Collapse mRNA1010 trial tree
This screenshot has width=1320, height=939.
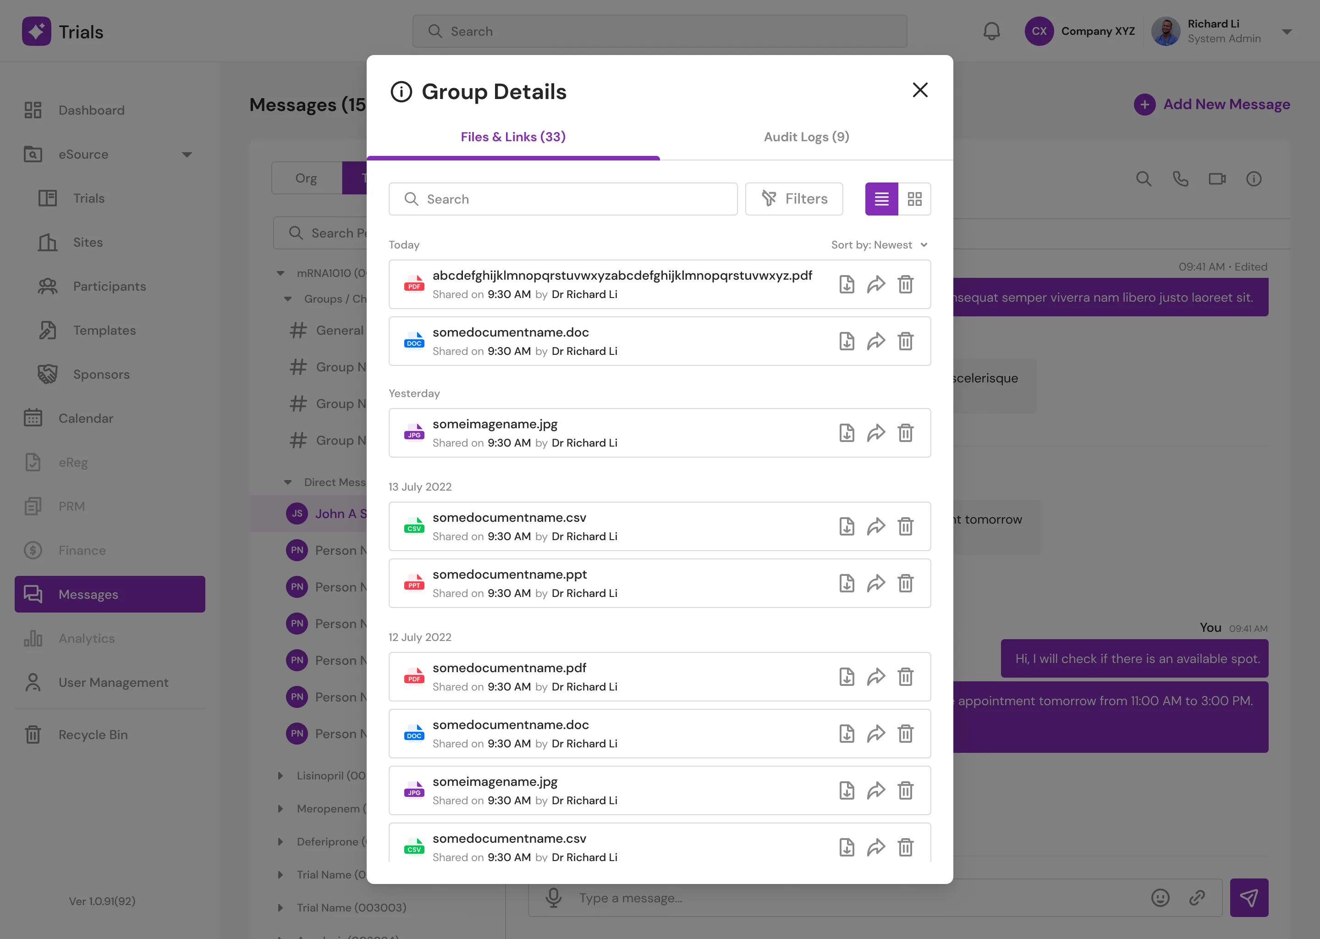tap(280, 273)
